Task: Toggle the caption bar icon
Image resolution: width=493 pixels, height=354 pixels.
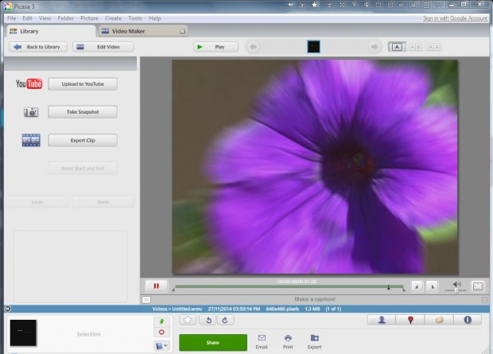Action: tap(146, 299)
